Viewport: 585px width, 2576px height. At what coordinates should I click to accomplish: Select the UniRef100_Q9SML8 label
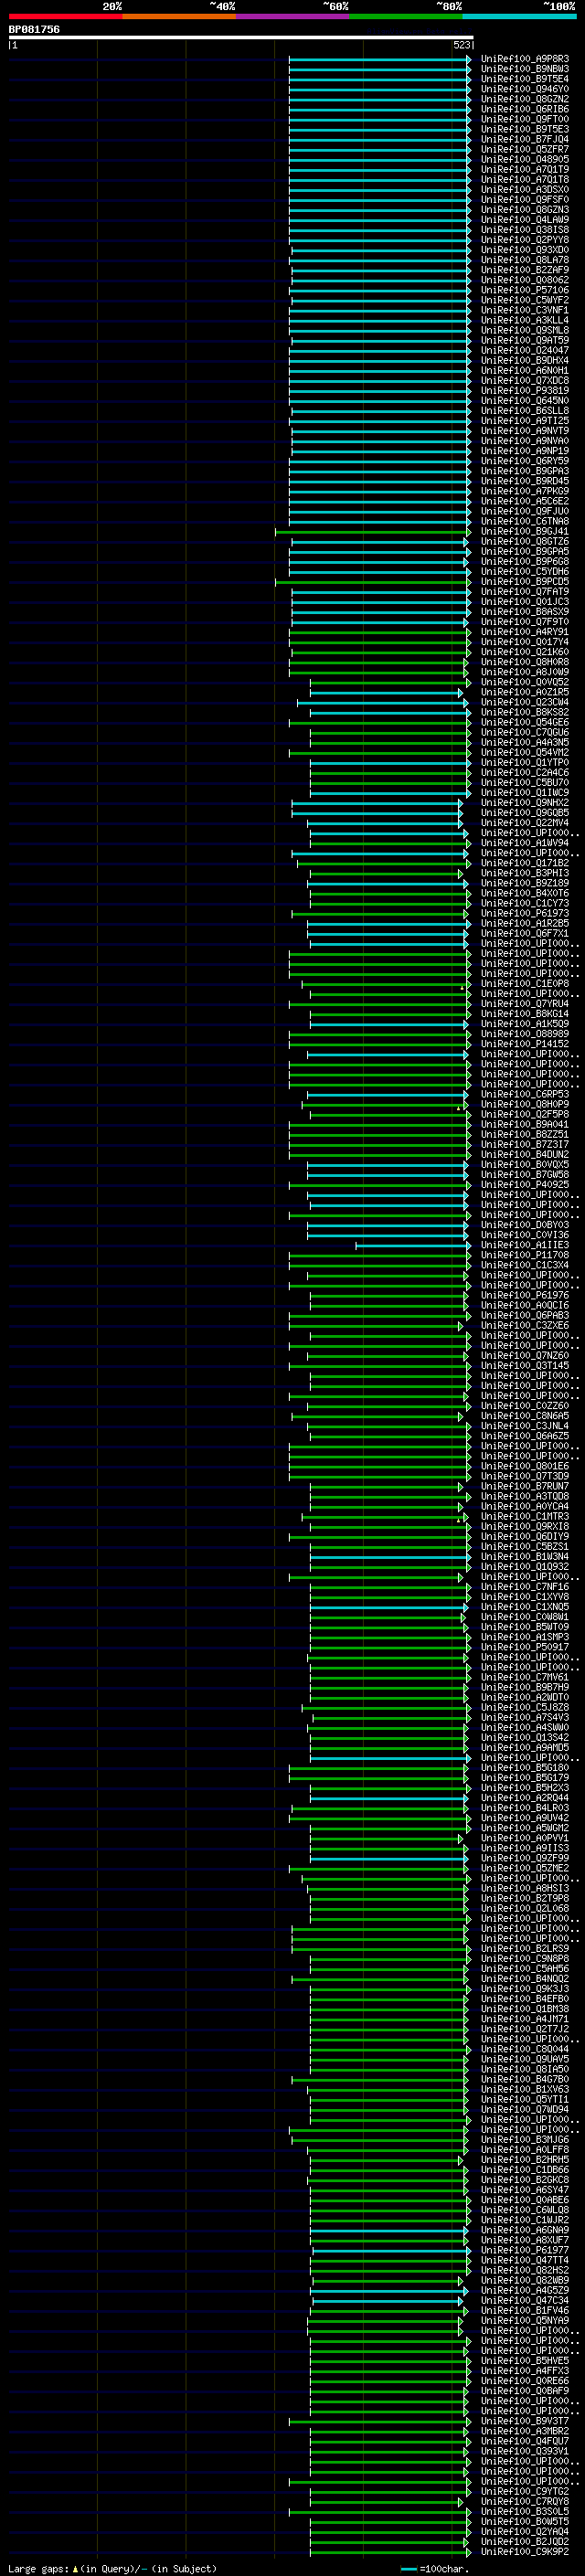(x=525, y=330)
